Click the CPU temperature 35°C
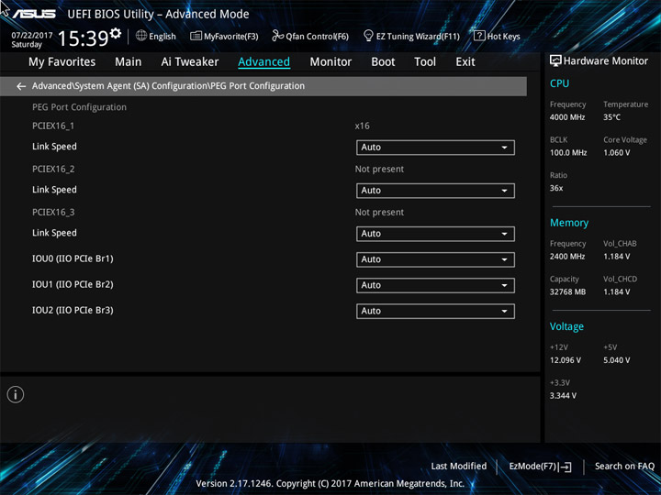Image resolution: width=661 pixels, height=495 pixels. (611, 117)
